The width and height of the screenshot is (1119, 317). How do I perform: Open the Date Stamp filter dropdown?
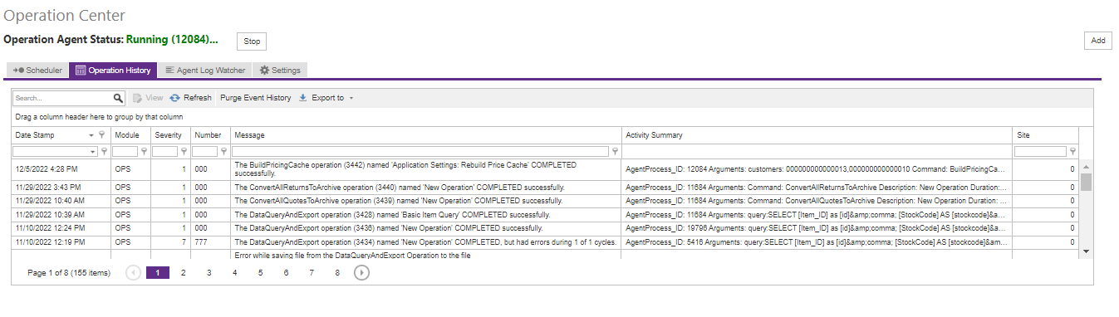pyautogui.click(x=93, y=152)
